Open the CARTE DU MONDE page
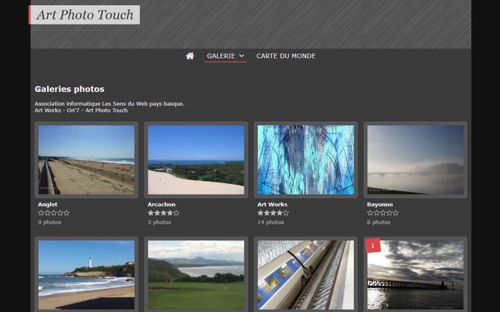 pyautogui.click(x=286, y=56)
